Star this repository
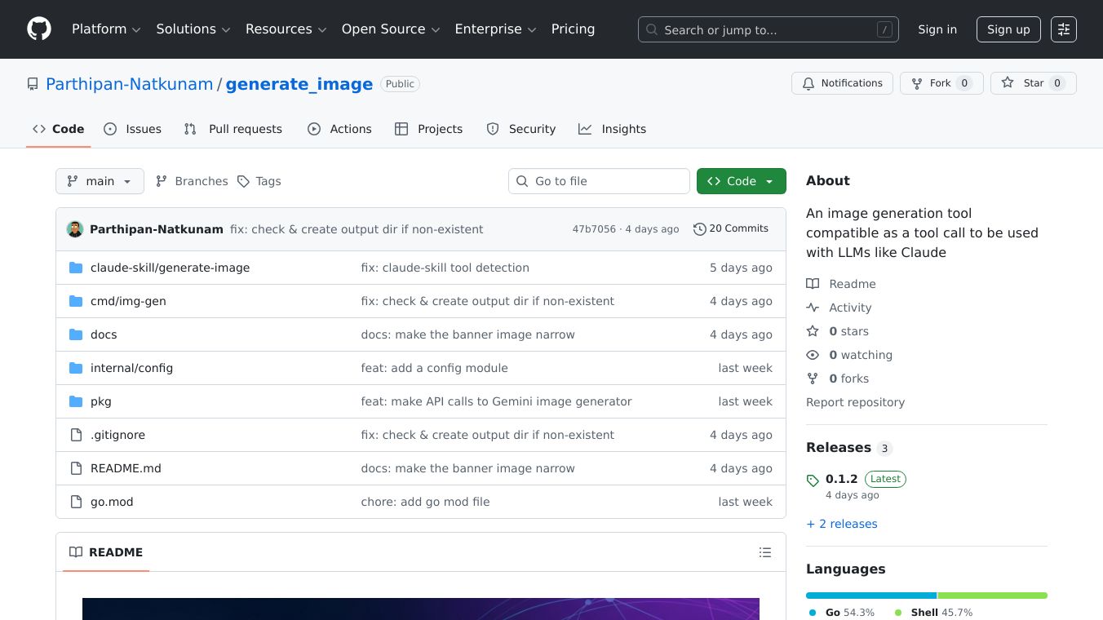Viewport: 1103px width, 620px height. [1033, 83]
